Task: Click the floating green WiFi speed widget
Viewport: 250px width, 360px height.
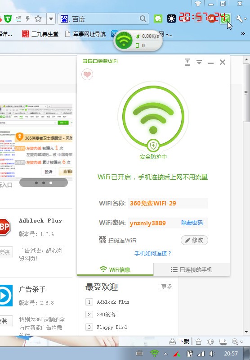Action: coord(138,41)
